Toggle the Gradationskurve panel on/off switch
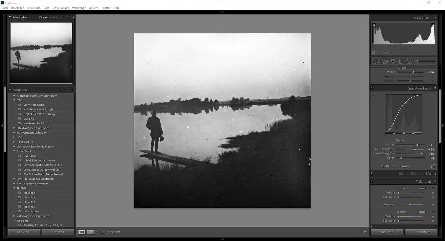The width and height of the screenshot is (445, 241). click(x=371, y=88)
